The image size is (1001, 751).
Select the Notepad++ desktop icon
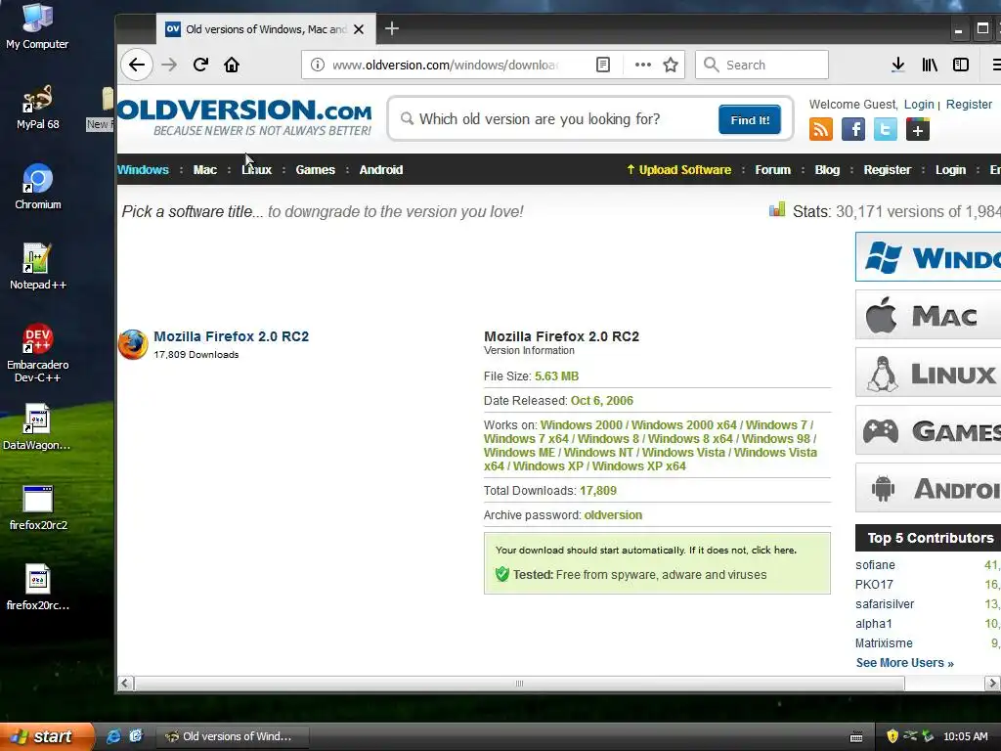pos(38,267)
